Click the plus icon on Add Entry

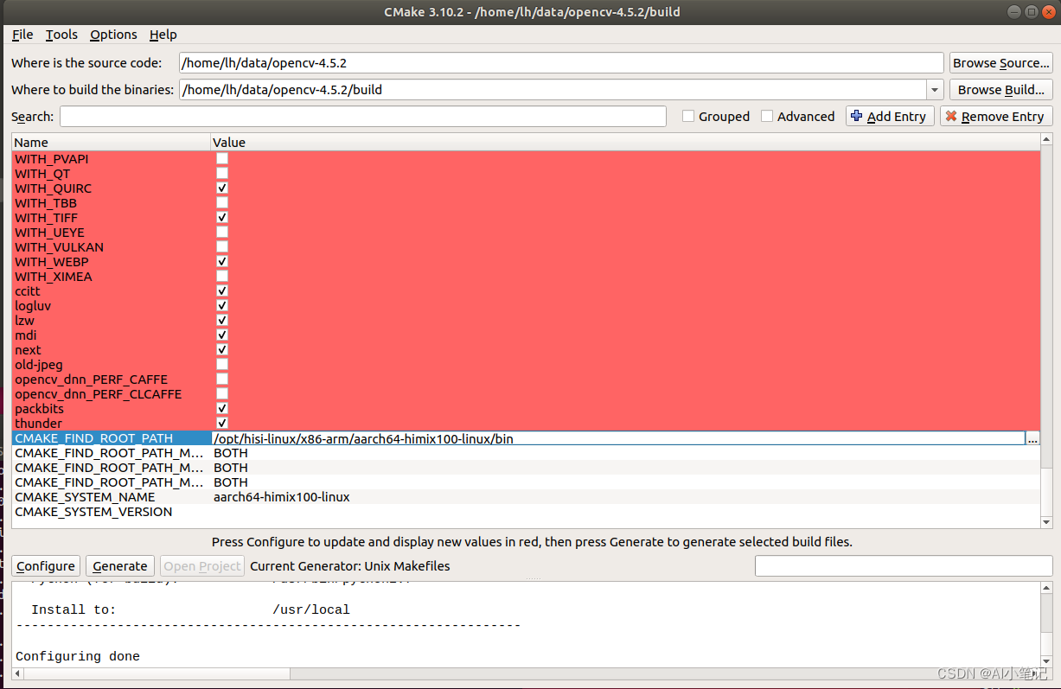click(857, 116)
